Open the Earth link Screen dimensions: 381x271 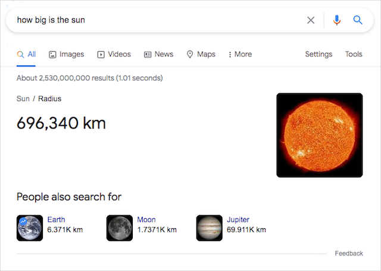pyautogui.click(x=56, y=219)
